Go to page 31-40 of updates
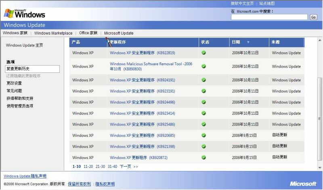The height and width of the screenshot is (190, 323). 112,167
